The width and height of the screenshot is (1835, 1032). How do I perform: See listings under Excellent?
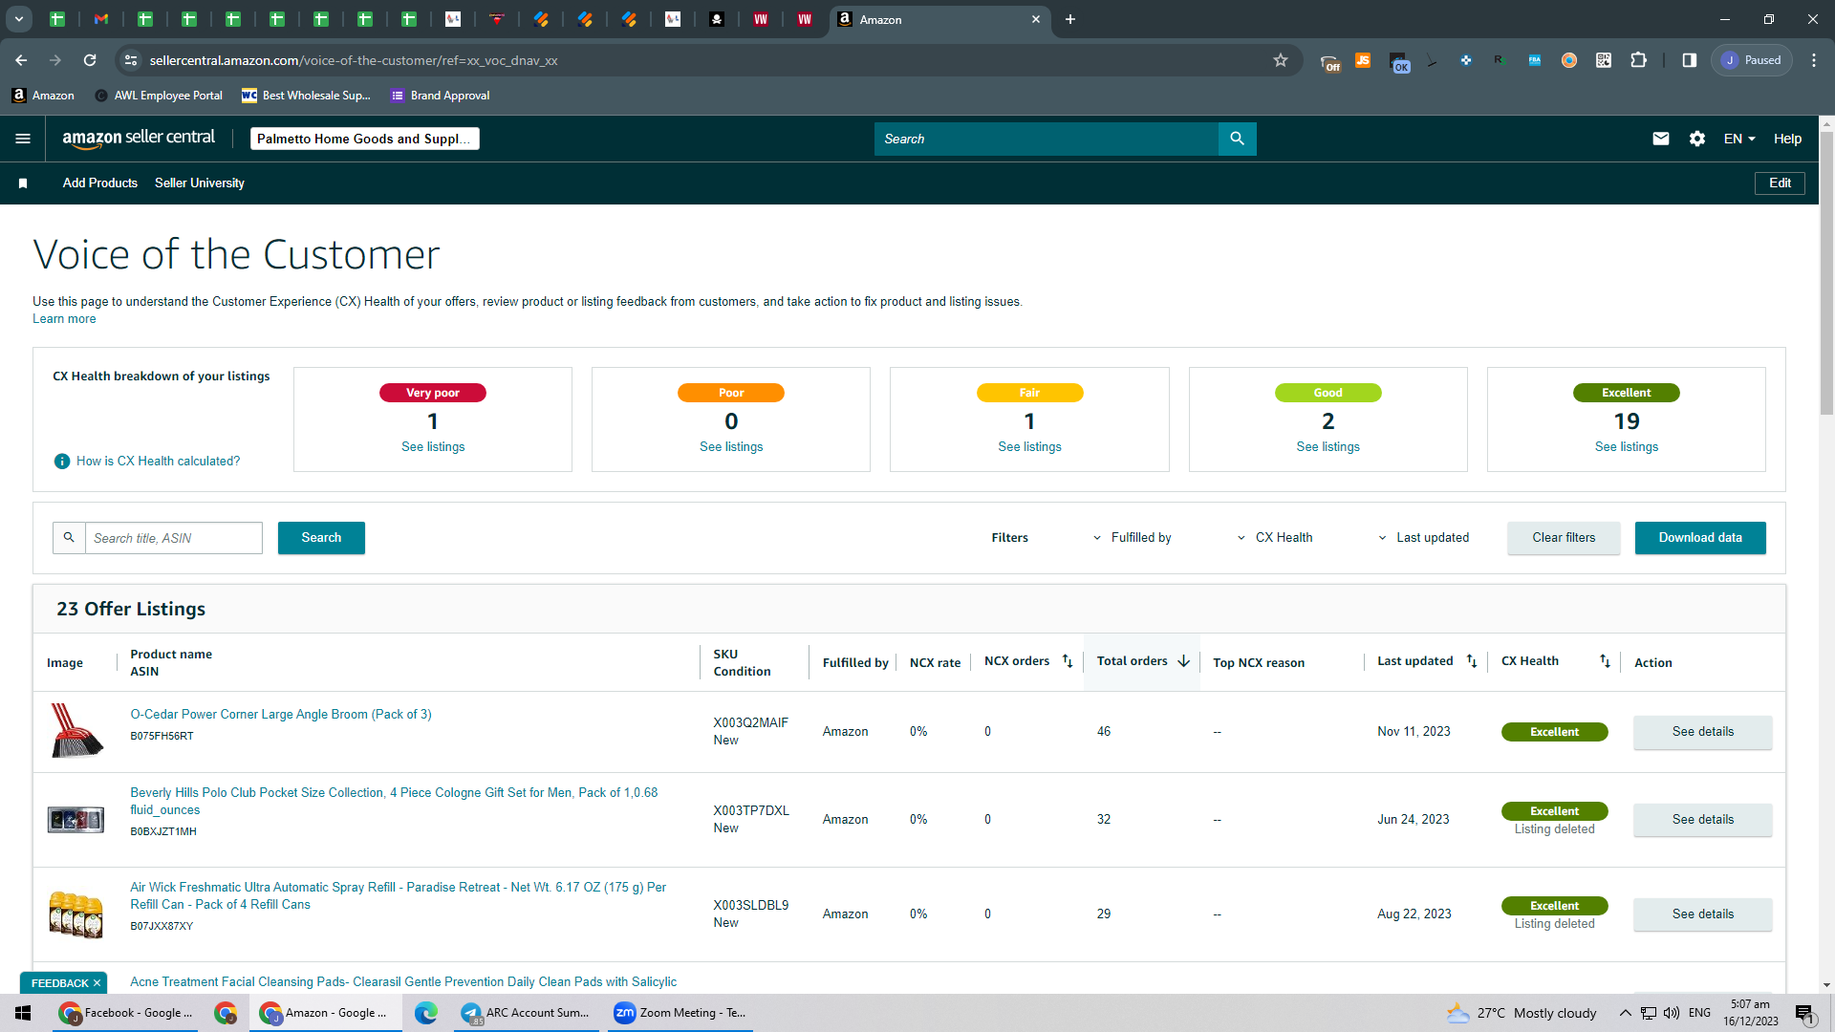click(1627, 447)
